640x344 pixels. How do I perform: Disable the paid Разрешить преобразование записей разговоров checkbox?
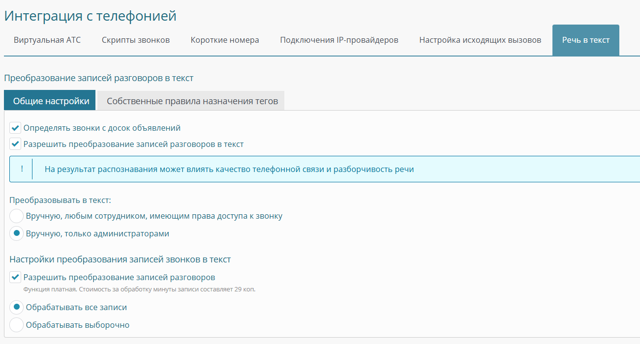point(16,277)
